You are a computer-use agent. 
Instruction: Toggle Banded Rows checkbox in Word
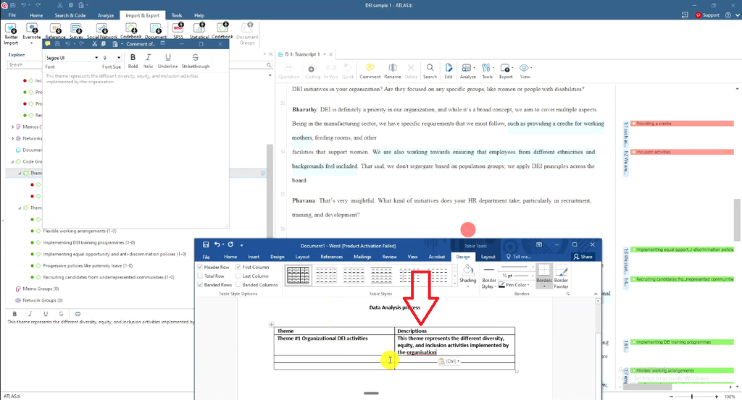pyautogui.click(x=200, y=285)
